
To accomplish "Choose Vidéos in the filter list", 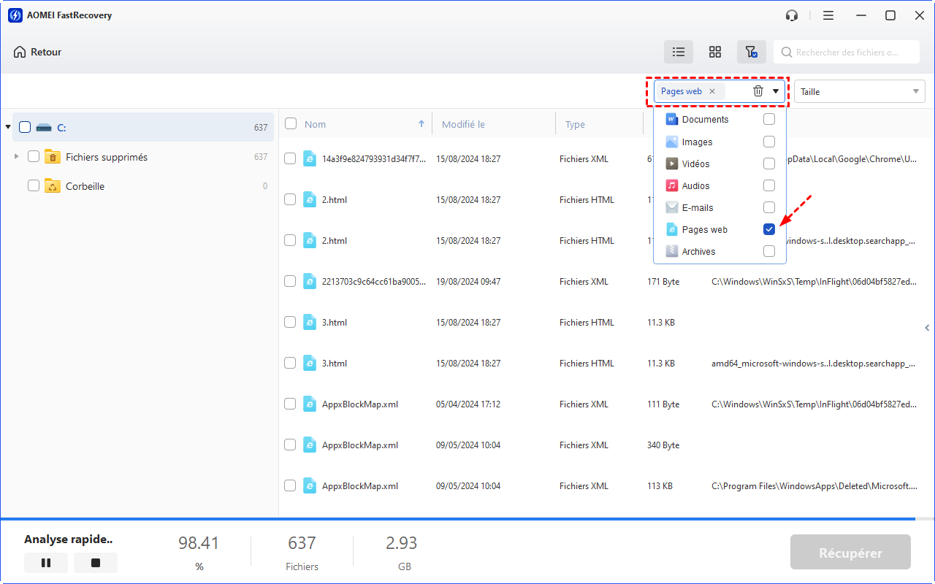I will [x=695, y=164].
